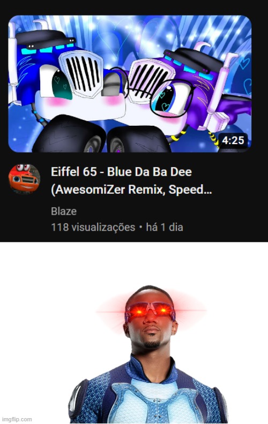Click the 4:25 duration badge
Image resolution: width=268 pixels, height=424 pixels.
233,140
